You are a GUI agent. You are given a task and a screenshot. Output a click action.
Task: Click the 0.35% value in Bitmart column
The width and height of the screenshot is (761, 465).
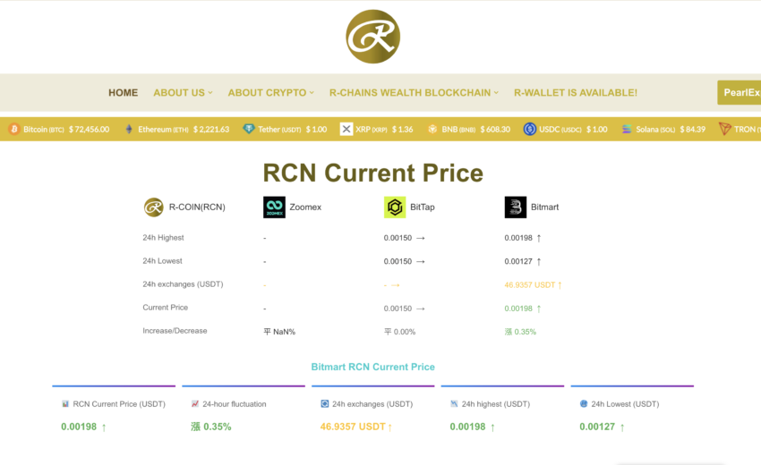(526, 332)
